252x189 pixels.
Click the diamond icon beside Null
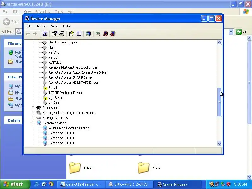45,47
